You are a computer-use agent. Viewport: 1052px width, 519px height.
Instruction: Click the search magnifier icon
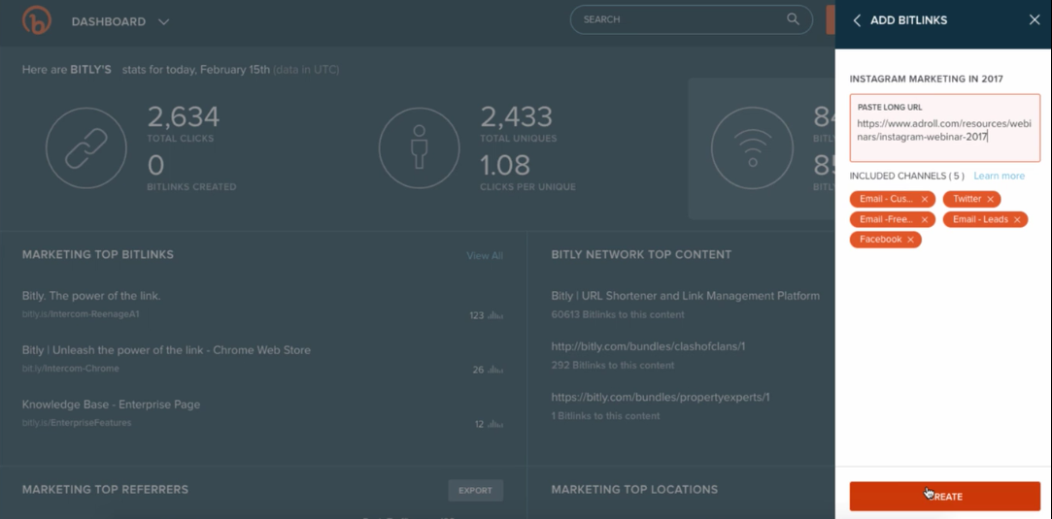tap(793, 19)
